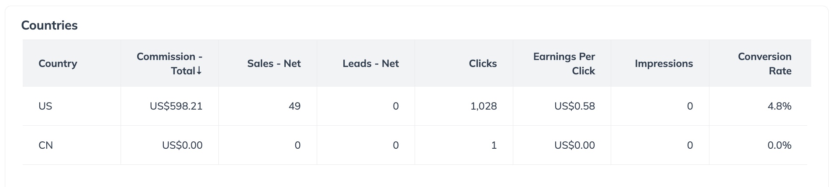Select the 49 net sales cell

pos(294,106)
